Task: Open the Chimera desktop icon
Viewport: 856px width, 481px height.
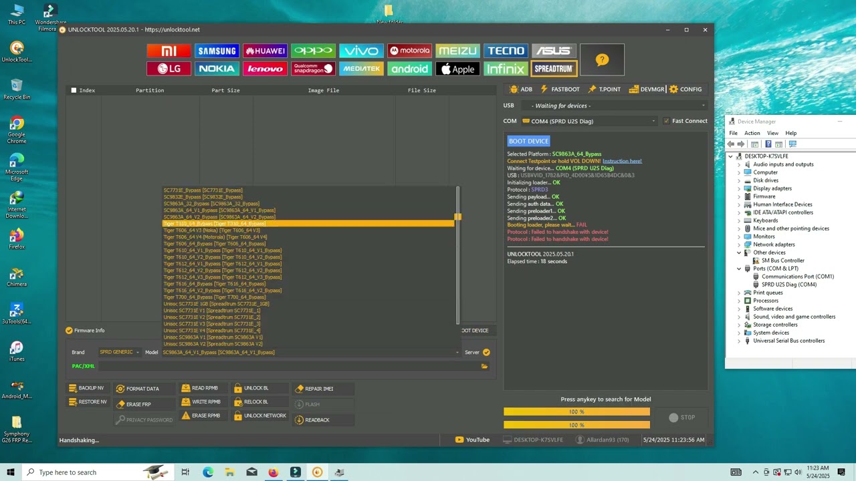Action: (17, 275)
